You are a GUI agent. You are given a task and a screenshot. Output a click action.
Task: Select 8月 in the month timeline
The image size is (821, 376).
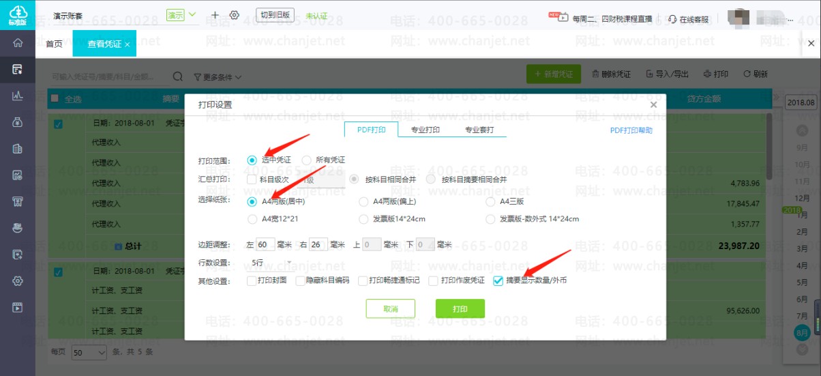pos(803,332)
